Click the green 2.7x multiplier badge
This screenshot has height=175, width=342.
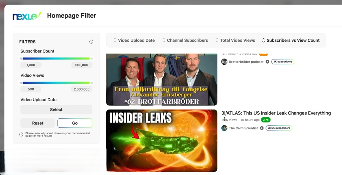266,120
